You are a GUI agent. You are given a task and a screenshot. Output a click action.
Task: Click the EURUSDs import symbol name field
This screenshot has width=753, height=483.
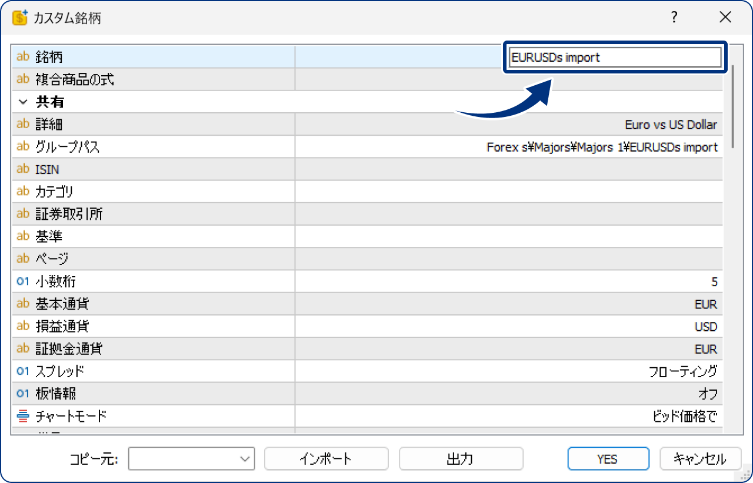(614, 58)
